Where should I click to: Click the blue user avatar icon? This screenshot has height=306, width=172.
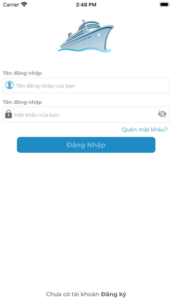(9, 85)
